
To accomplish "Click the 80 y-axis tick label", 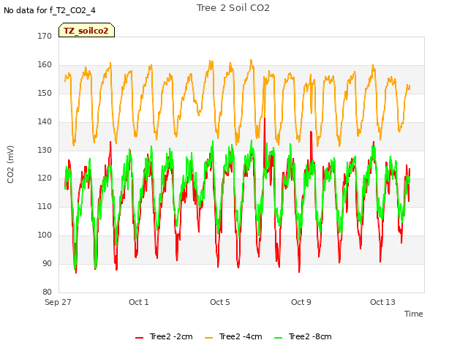I will 47,292.
